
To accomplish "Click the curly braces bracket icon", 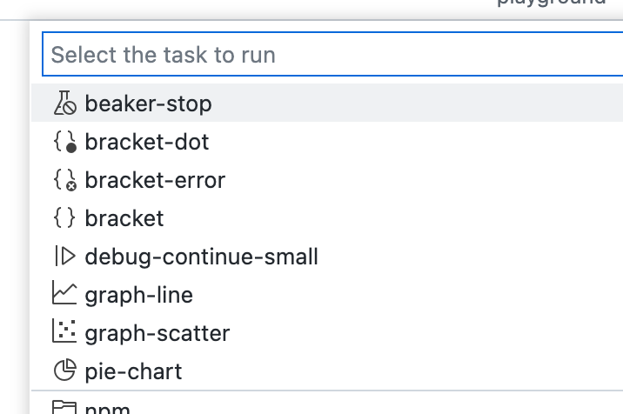I will point(64,218).
